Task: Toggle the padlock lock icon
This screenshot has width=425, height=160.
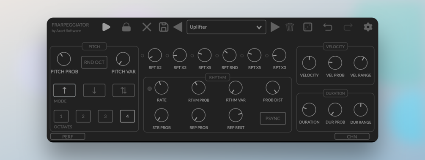Action: coord(126,27)
